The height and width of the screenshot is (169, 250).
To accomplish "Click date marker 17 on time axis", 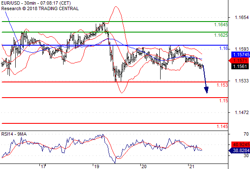I will click(43, 166).
